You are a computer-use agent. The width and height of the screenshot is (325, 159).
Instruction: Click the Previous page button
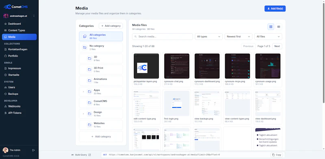point(248,46)
